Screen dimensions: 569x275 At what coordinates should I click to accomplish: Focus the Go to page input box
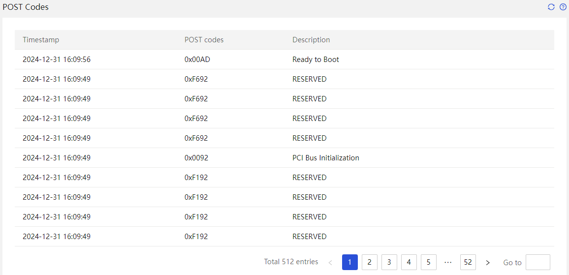538,262
